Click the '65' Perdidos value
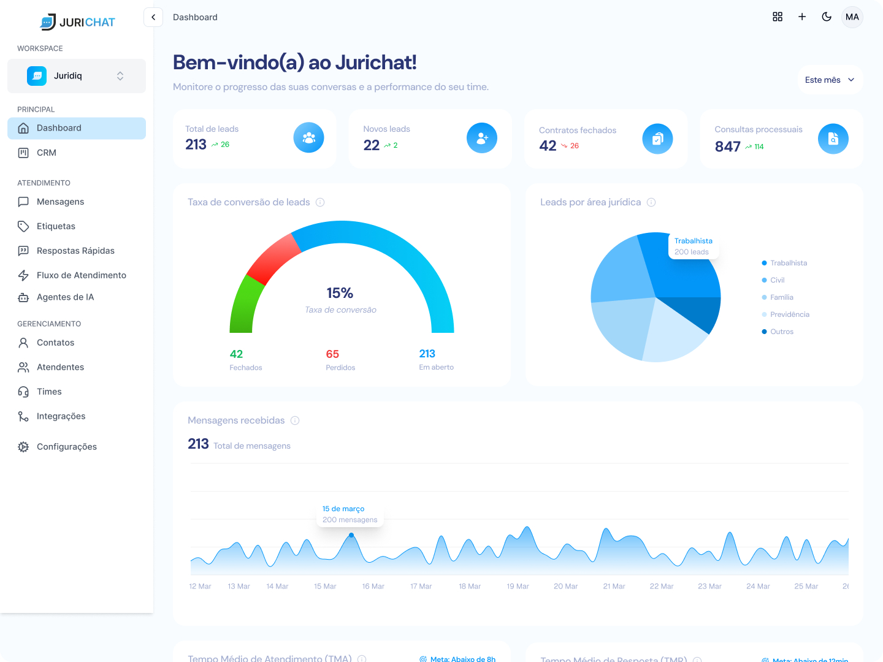Image resolution: width=883 pixels, height=662 pixels. pyautogui.click(x=332, y=354)
